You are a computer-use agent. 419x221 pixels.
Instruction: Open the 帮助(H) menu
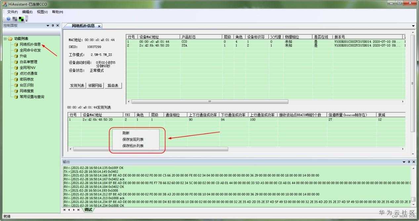tap(57, 12)
